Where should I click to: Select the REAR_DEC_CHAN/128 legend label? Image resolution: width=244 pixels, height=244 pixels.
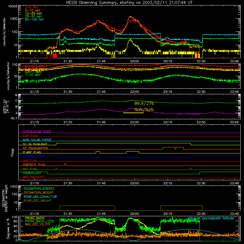(x=40, y=196)
